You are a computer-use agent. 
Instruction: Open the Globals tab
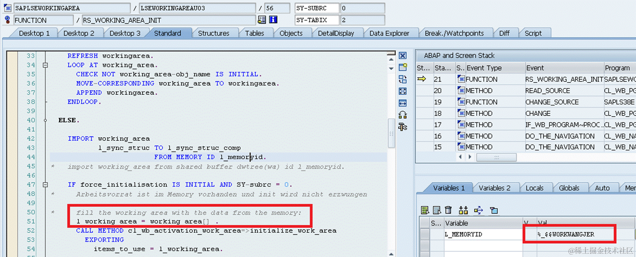click(569, 188)
